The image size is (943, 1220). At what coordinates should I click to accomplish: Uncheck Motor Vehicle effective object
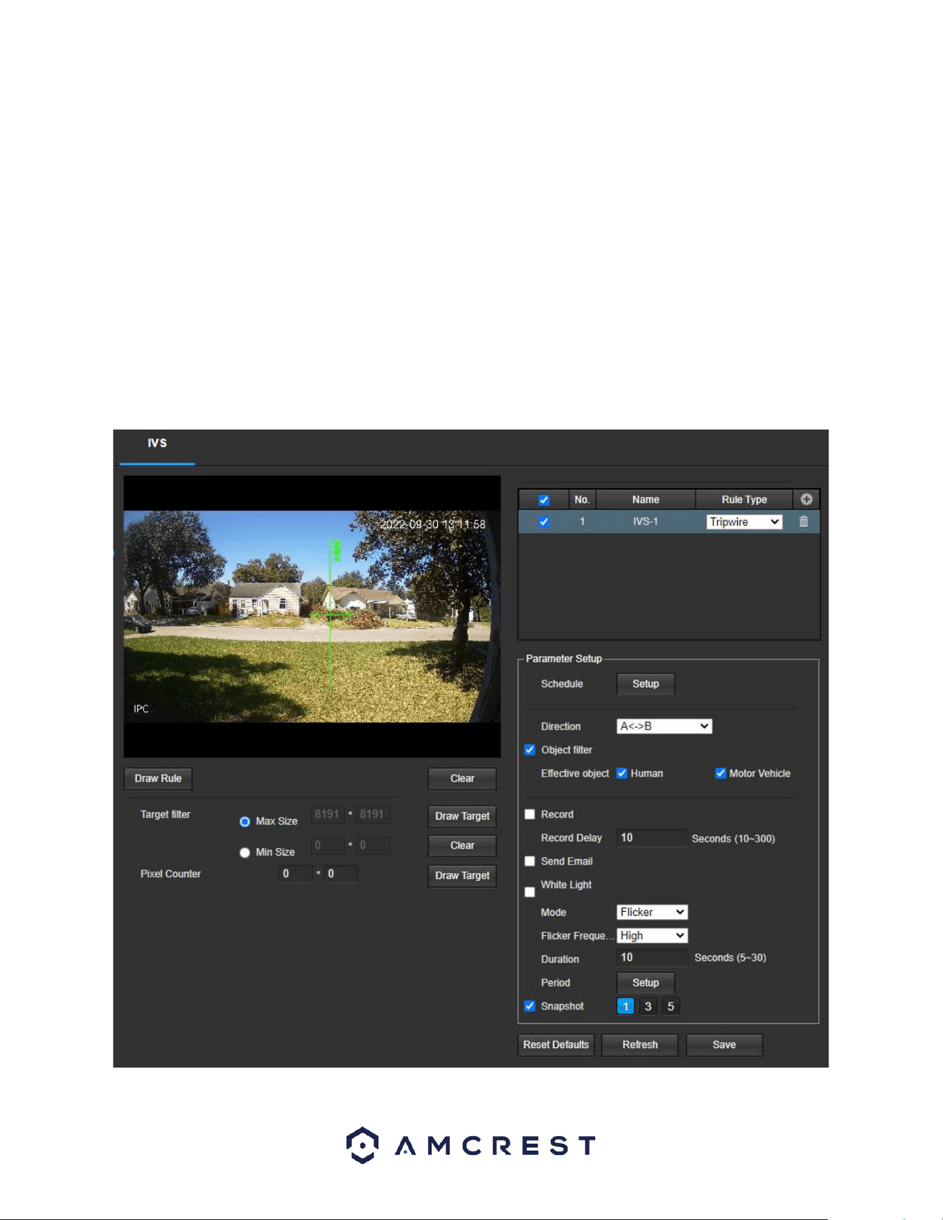click(721, 773)
